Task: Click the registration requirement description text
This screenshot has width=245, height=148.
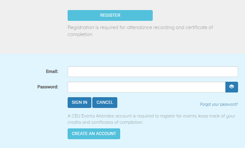Action: [x=140, y=31]
